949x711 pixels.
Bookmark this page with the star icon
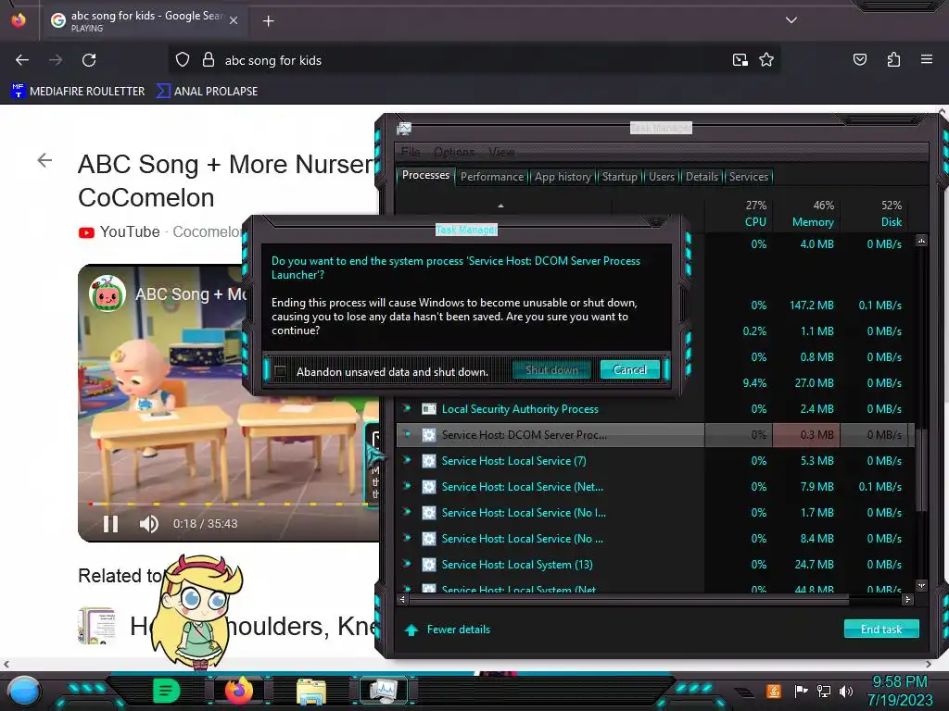tap(766, 60)
